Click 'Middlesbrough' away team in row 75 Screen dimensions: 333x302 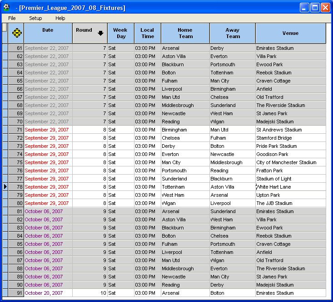coord(233,162)
